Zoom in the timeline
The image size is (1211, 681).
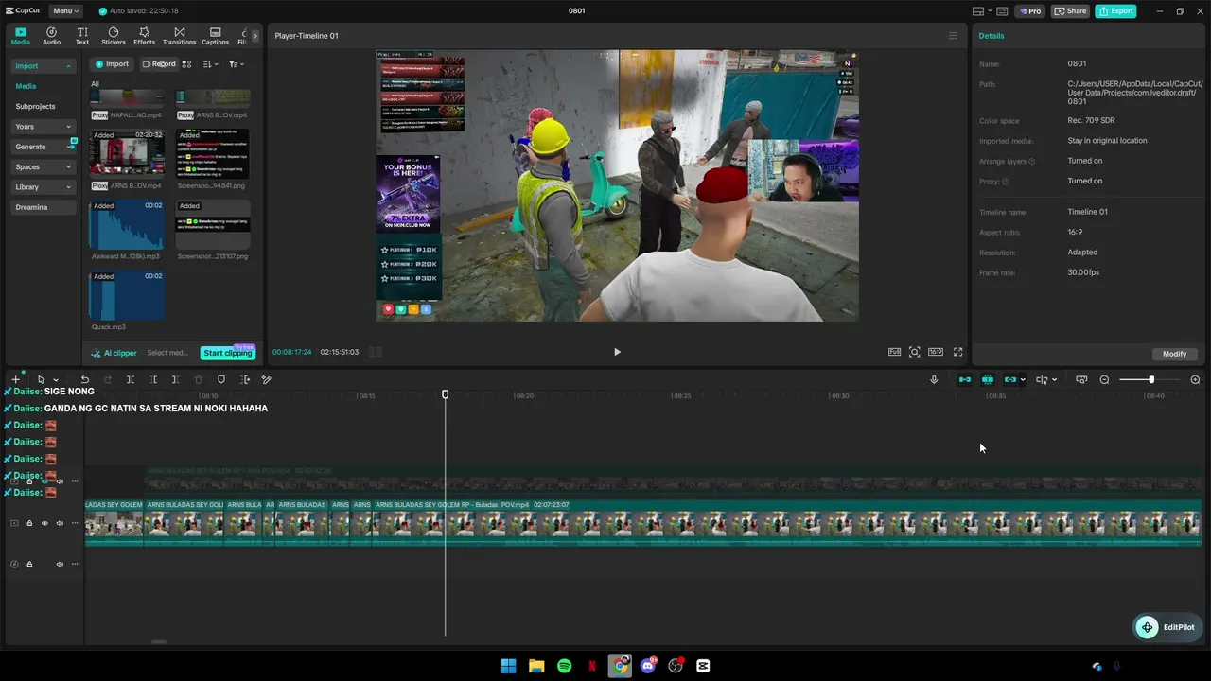(1195, 379)
